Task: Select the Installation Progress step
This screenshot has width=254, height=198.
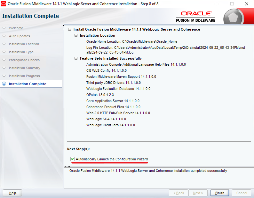Action: pos(24,76)
